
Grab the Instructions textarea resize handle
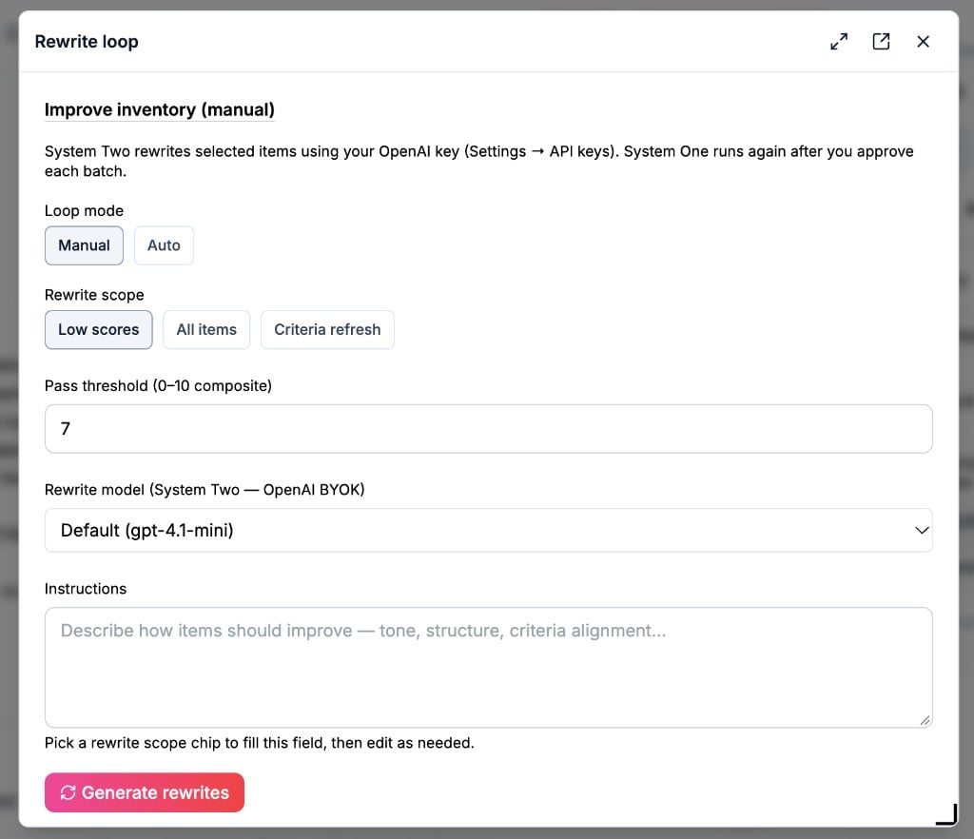(925, 720)
